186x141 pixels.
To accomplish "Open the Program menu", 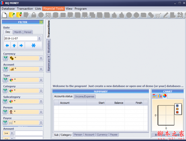I will [x=81, y=9].
